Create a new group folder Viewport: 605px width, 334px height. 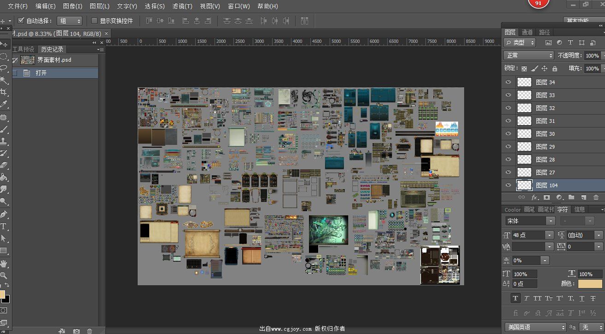coord(571,197)
